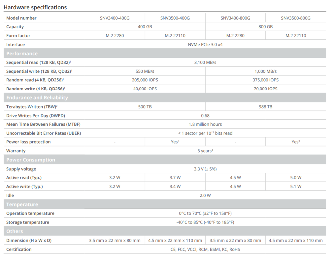
Task: Open footnote 2 beside Terabytes Written (TBW)
Action: [57, 106]
